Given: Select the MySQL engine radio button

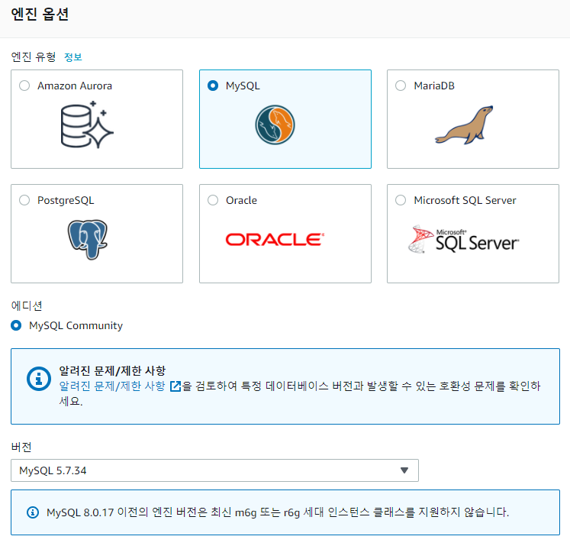Looking at the screenshot, I should (213, 86).
